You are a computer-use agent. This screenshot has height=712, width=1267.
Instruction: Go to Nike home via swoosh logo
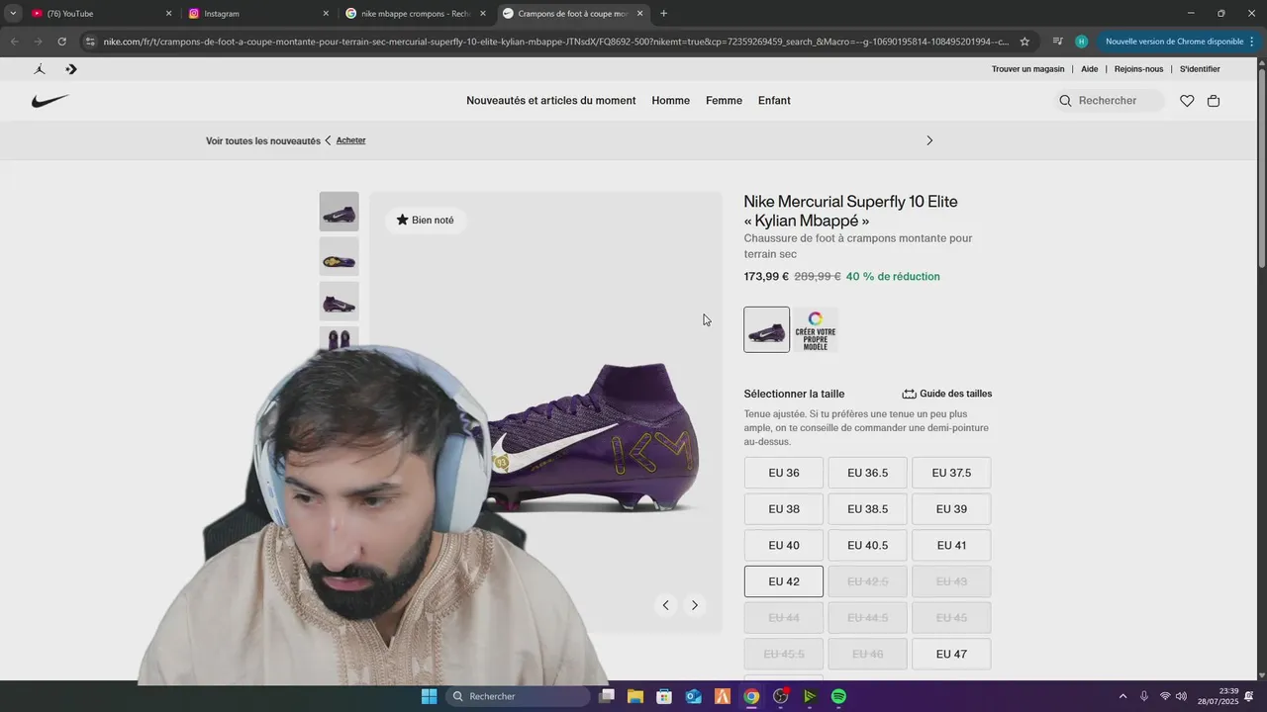50,101
